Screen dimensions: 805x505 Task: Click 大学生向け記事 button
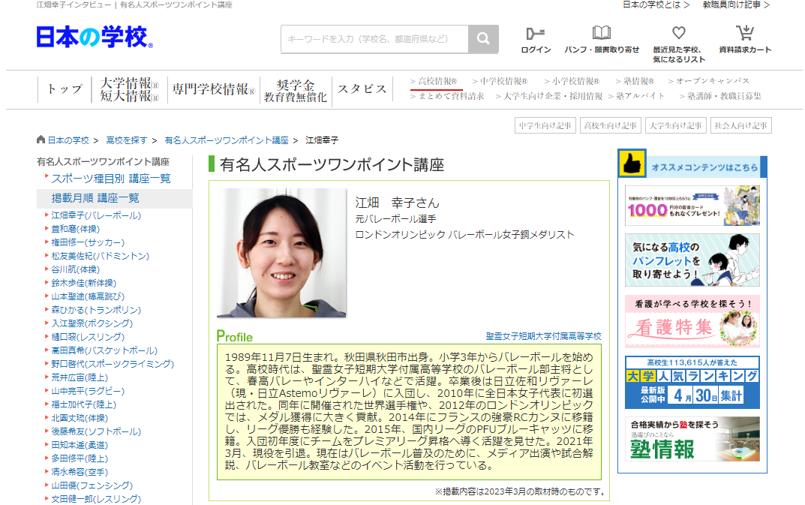point(676,125)
